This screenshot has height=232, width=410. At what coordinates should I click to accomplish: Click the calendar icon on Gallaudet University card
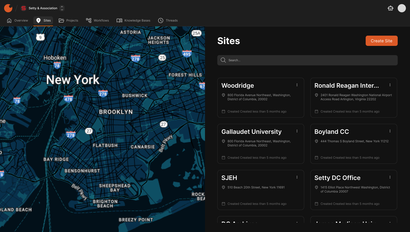(223, 158)
